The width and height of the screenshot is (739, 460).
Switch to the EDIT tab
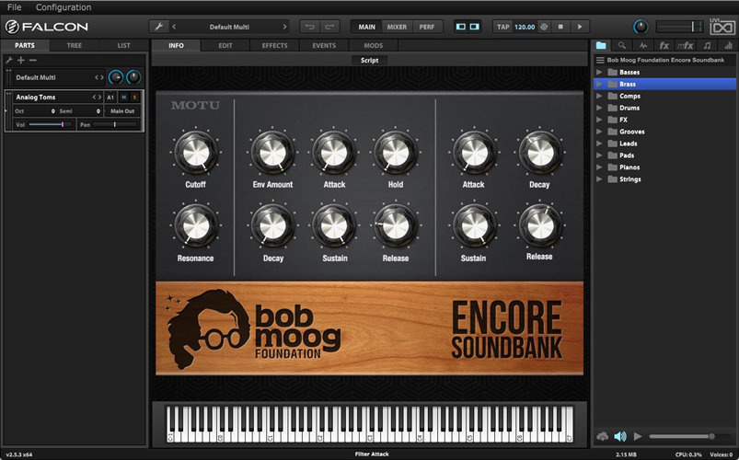(225, 46)
